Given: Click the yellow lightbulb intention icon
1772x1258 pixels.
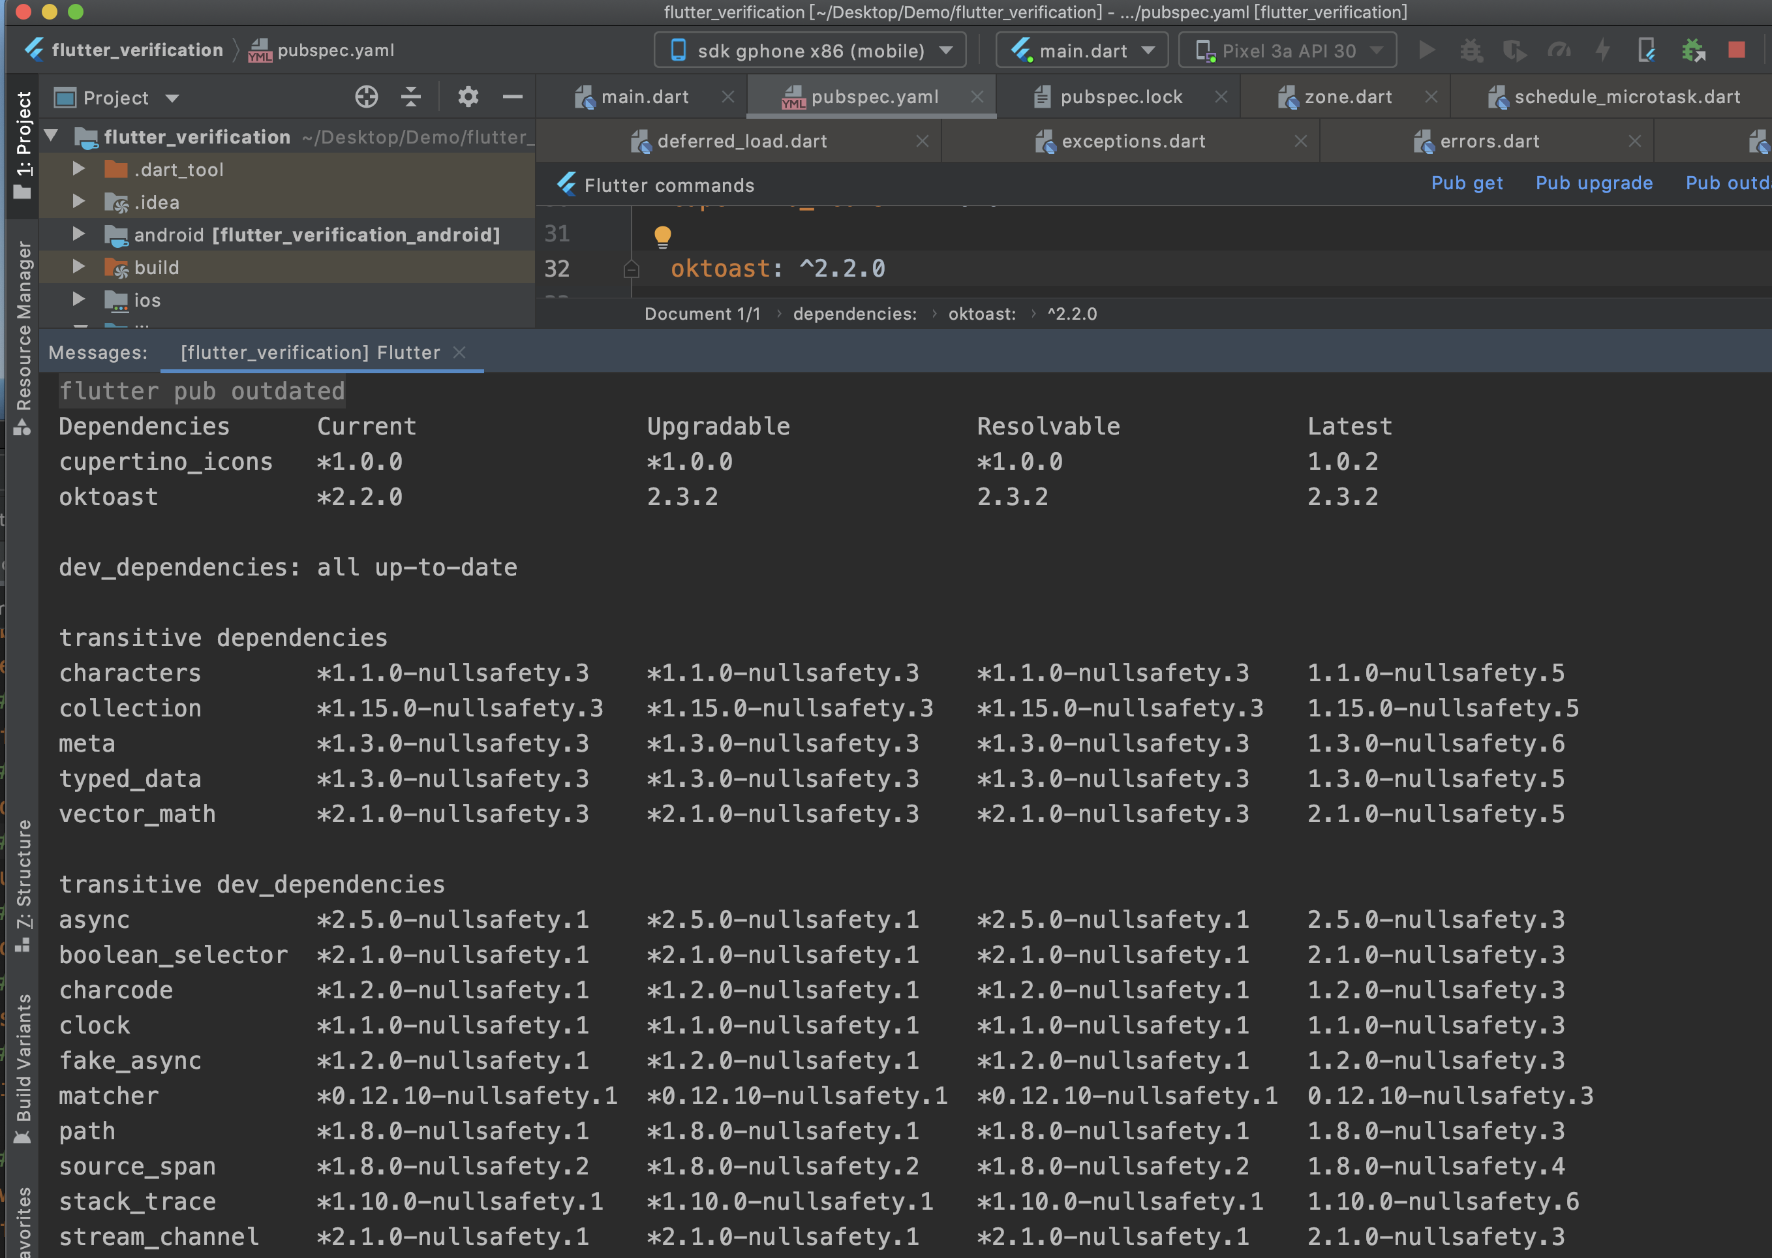Looking at the screenshot, I should [662, 236].
